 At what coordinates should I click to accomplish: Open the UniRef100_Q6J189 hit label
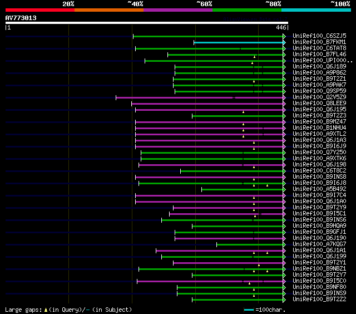coord(319,67)
